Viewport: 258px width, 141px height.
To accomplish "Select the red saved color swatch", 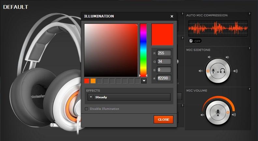I will tap(87, 81).
